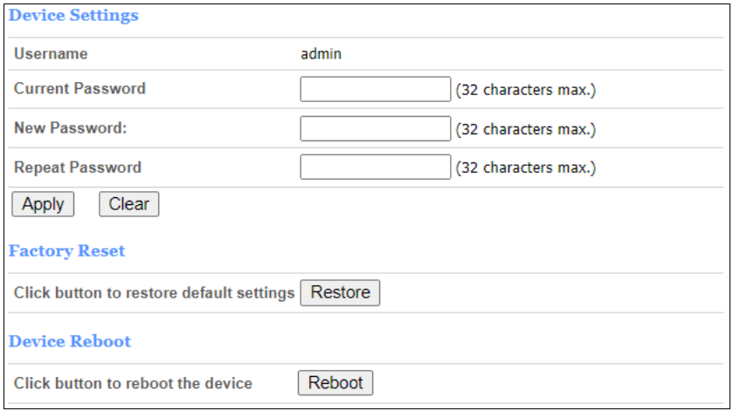Click into the New Password field
Image resolution: width=733 pixels, height=411 pixels.
[375, 128]
